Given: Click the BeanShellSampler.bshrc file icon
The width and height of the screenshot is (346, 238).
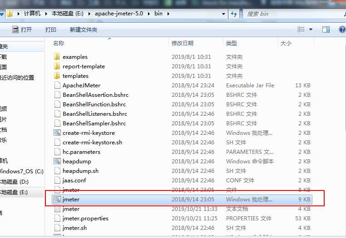Looking at the screenshot, I should point(57,123).
